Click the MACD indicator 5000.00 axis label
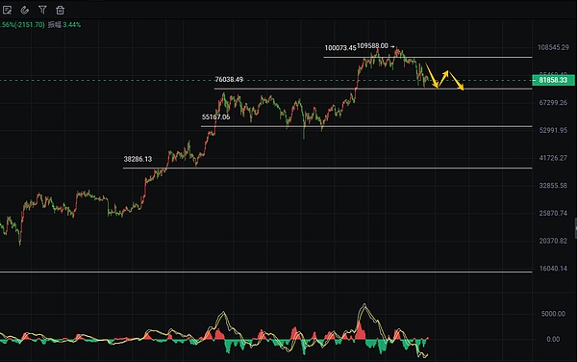Image resolution: width=577 pixels, height=362 pixels. (553, 314)
